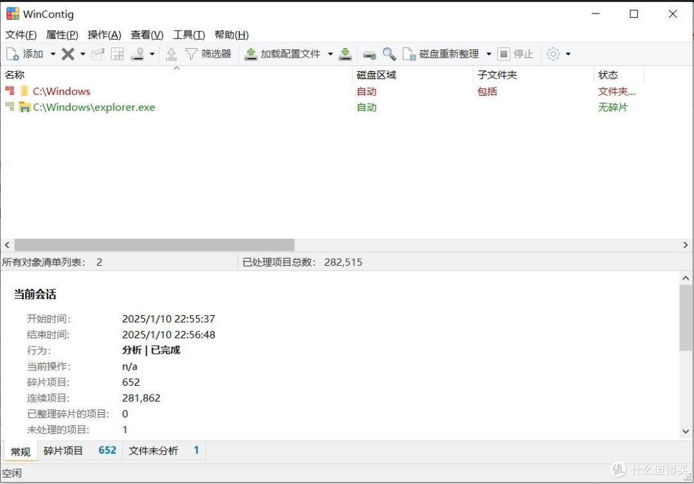The height and width of the screenshot is (484, 694).
Task: Open the 筛选器 filter funnel button
Action: [208, 54]
